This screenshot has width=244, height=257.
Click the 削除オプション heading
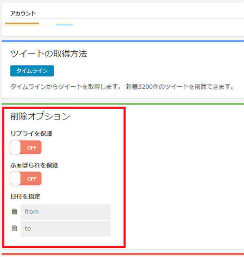pos(40,116)
